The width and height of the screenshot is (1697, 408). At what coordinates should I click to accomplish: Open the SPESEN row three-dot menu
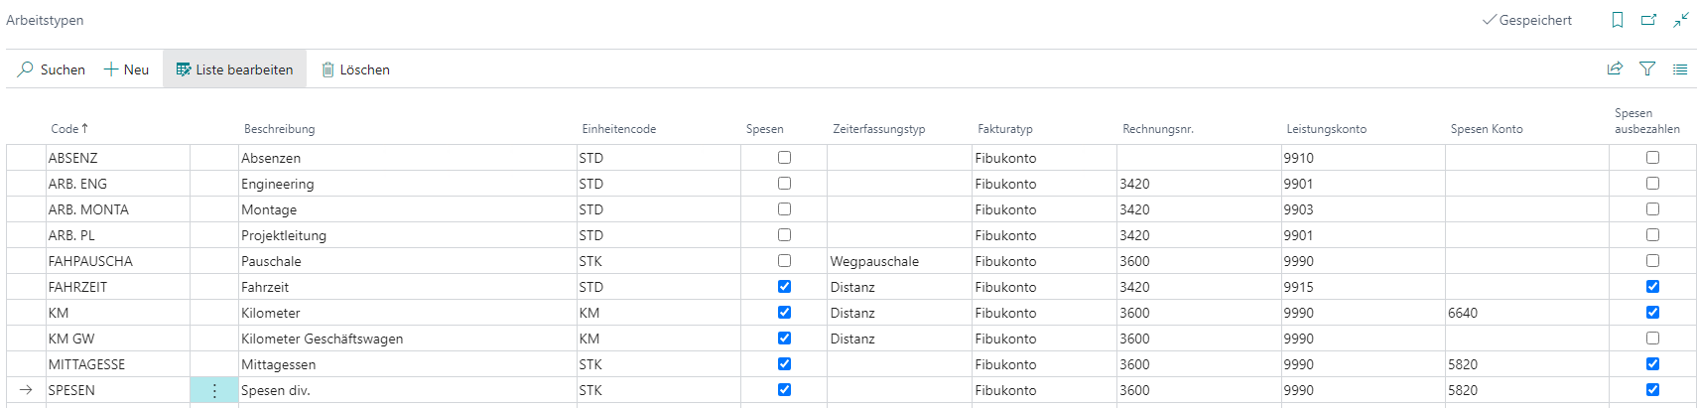pyautogui.click(x=214, y=390)
